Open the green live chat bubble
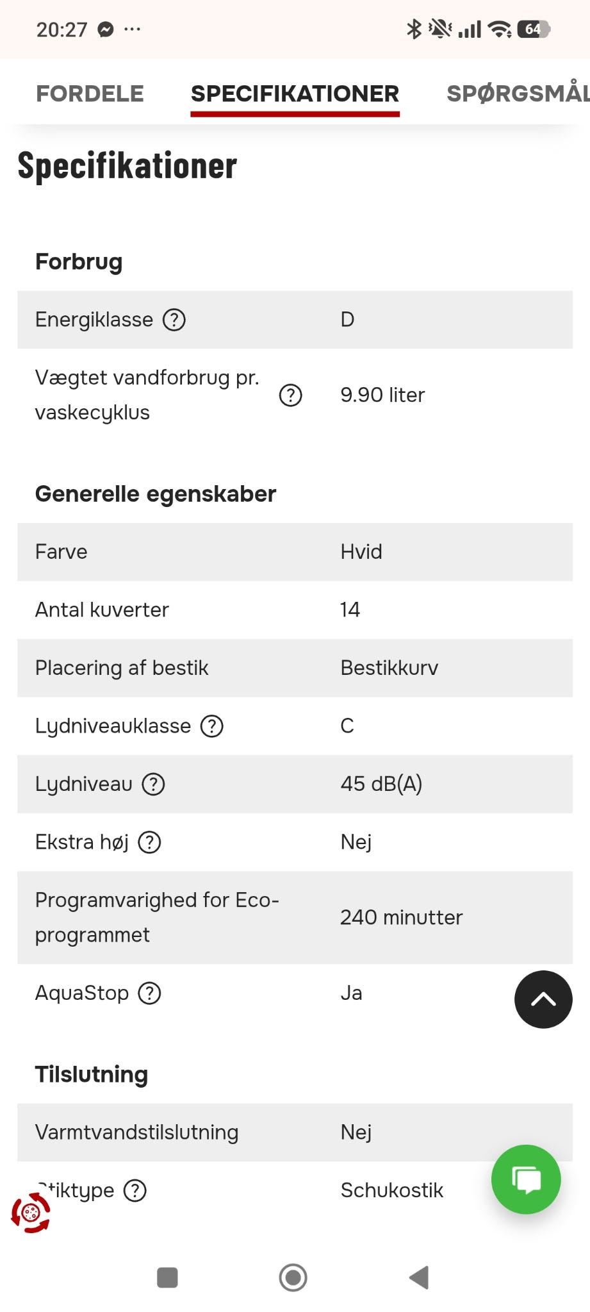Image resolution: width=590 pixels, height=1312 pixels. click(526, 1179)
